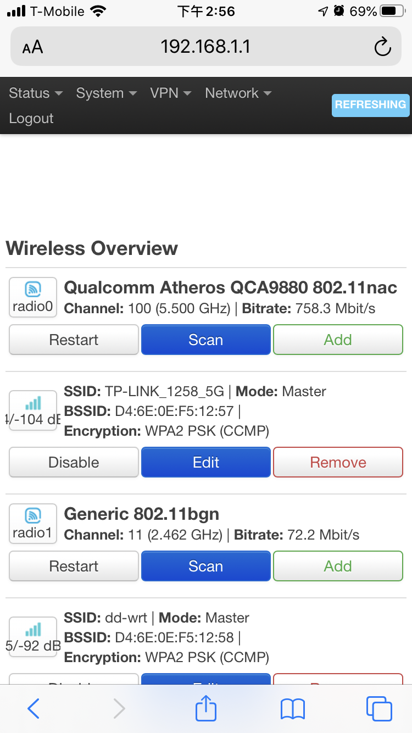412x733 pixels.
Task: Disable the TP-LINK_1258_5G network
Action: click(73, 462)
